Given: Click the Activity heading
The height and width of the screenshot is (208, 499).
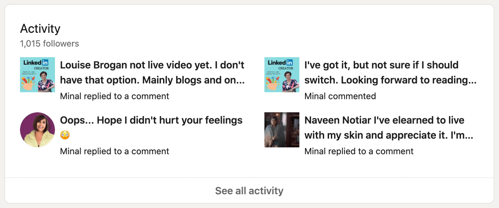Looking at the screenshot, I should pyautogui.click(x=40, y=29).
